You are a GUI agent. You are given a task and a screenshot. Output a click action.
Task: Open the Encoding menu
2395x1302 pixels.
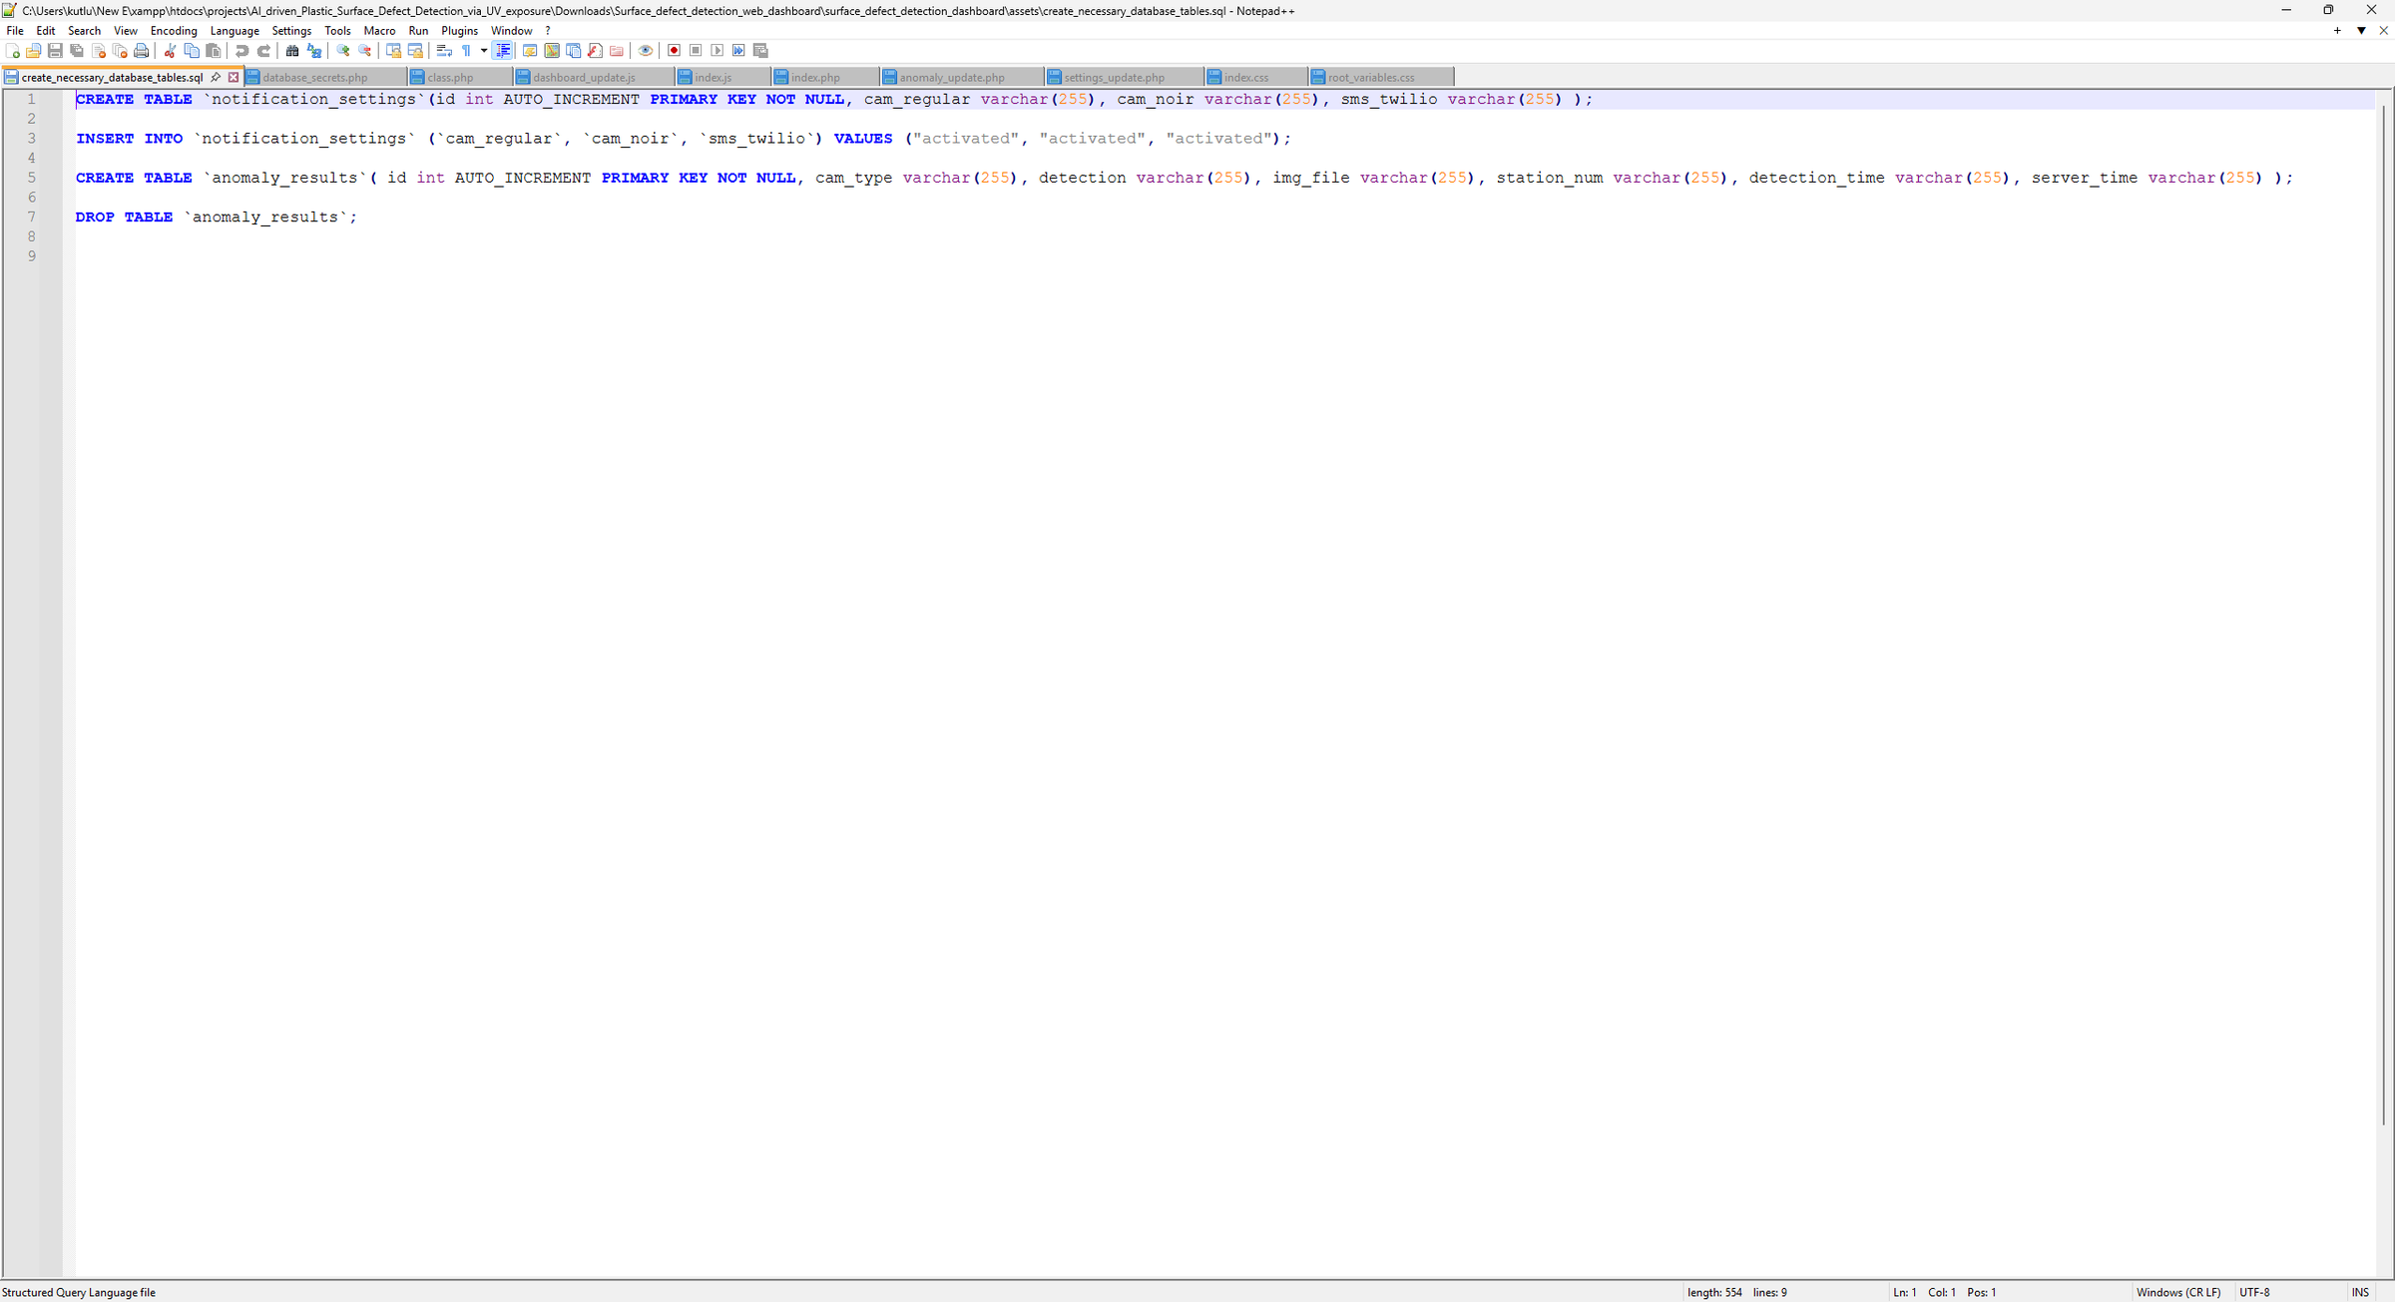(174, 31)
